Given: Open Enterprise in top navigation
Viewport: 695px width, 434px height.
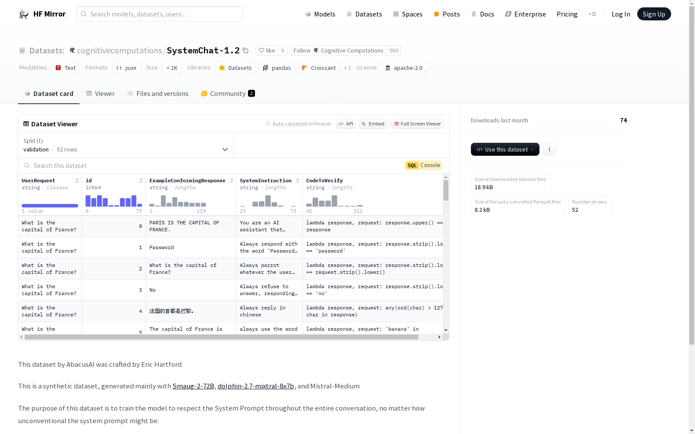Looking at the screenshot, I should pyautogui.click(x=525, y=14).
